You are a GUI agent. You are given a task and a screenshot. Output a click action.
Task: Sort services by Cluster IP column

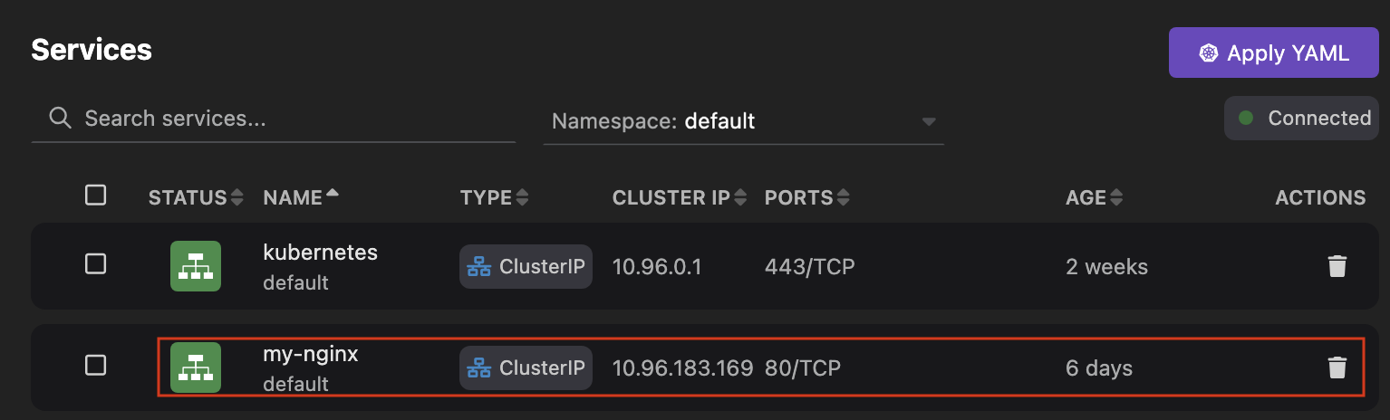point(679,197)
